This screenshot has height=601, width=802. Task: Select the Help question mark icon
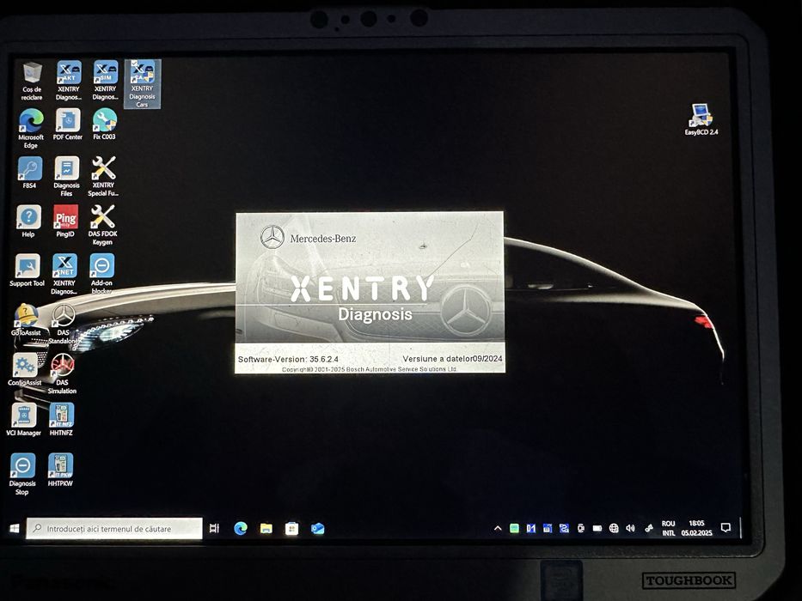[x=28, y=222]
